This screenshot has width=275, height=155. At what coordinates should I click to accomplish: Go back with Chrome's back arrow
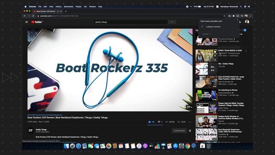pyautogui.click(x=25, y=16)
